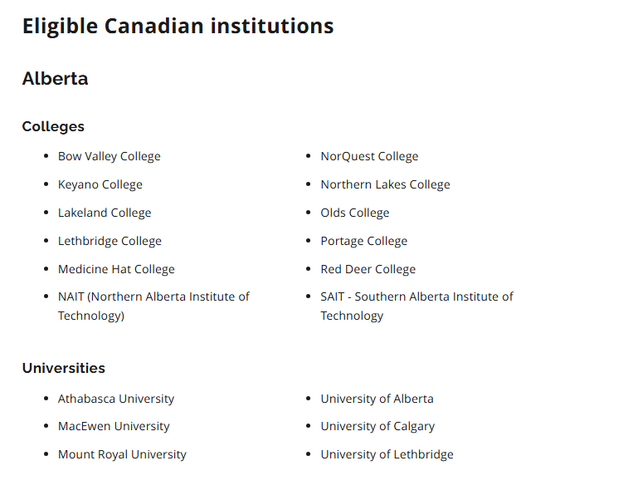This screenshot has height=490, width=643.
Task: Select Lethbridge College in list
Action: click(x=110, y=242)
